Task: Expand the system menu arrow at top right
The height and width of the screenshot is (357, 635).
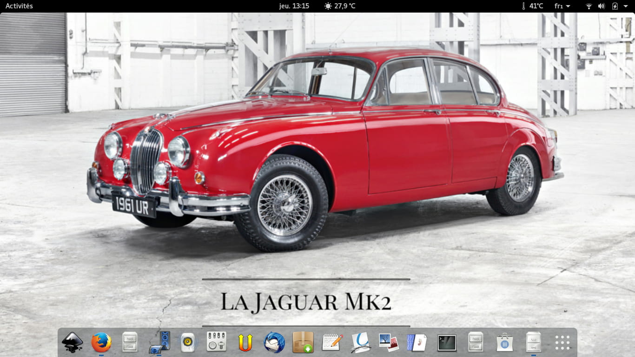Action: coord(626,6)
